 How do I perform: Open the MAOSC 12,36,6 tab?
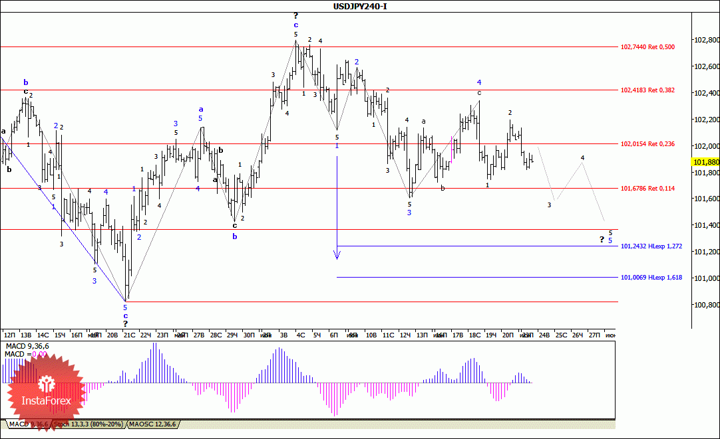click(154, 424)
